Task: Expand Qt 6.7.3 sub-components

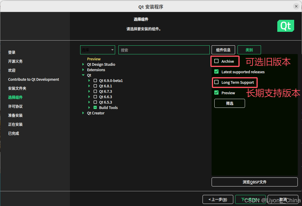Action: pyautogui.click(x=89, y=91)
